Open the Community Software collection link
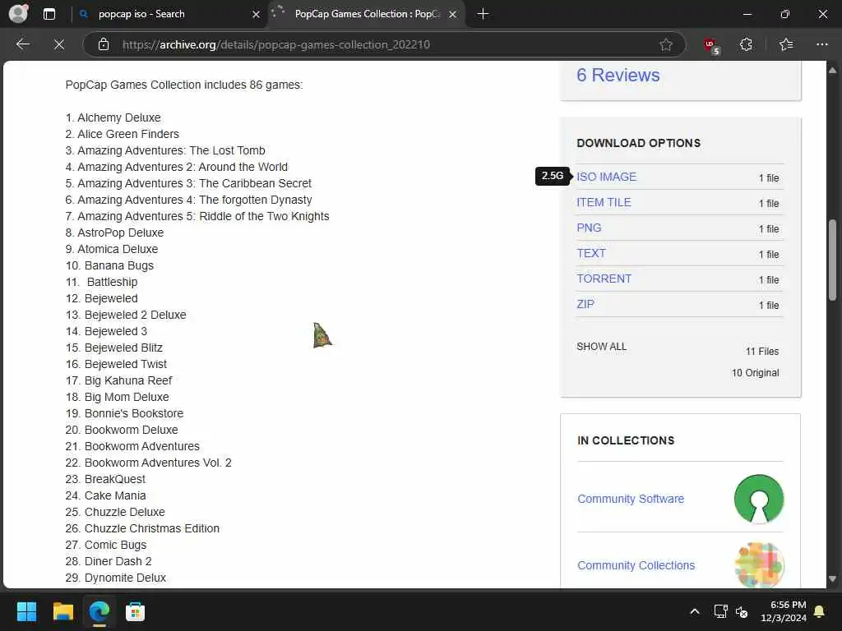Viewport: 842px width, 631px height. [631, 499]
